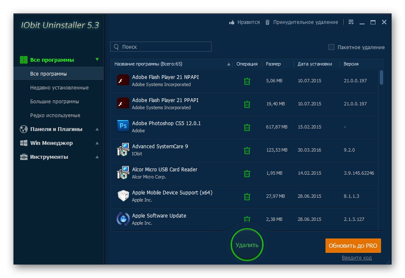The height and width of the screenshot is (278, 405).
Task: Click the version 3.9.145.62246 value
Action: point(359,173)
